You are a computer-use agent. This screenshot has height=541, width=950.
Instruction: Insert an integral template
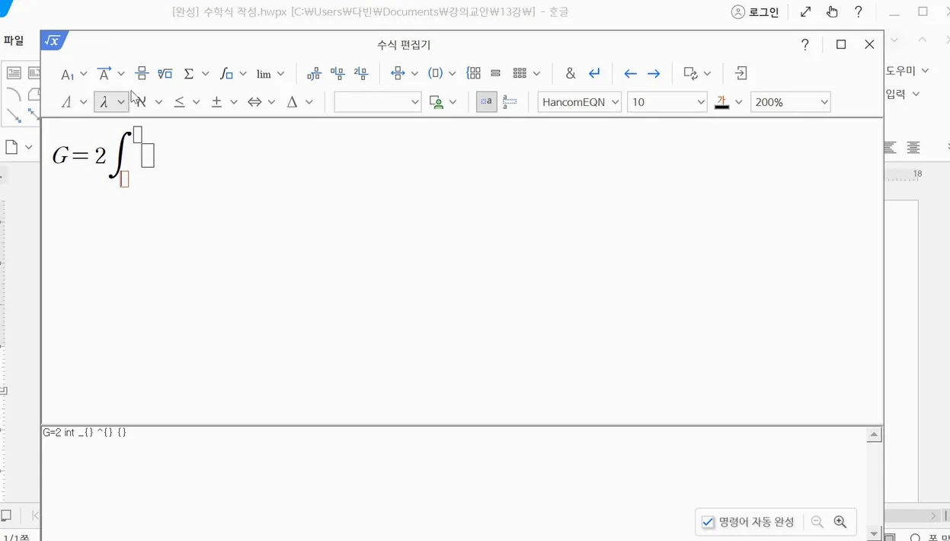(226, 73)
